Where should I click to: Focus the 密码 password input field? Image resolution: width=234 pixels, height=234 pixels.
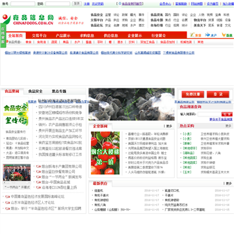[58, 4]
